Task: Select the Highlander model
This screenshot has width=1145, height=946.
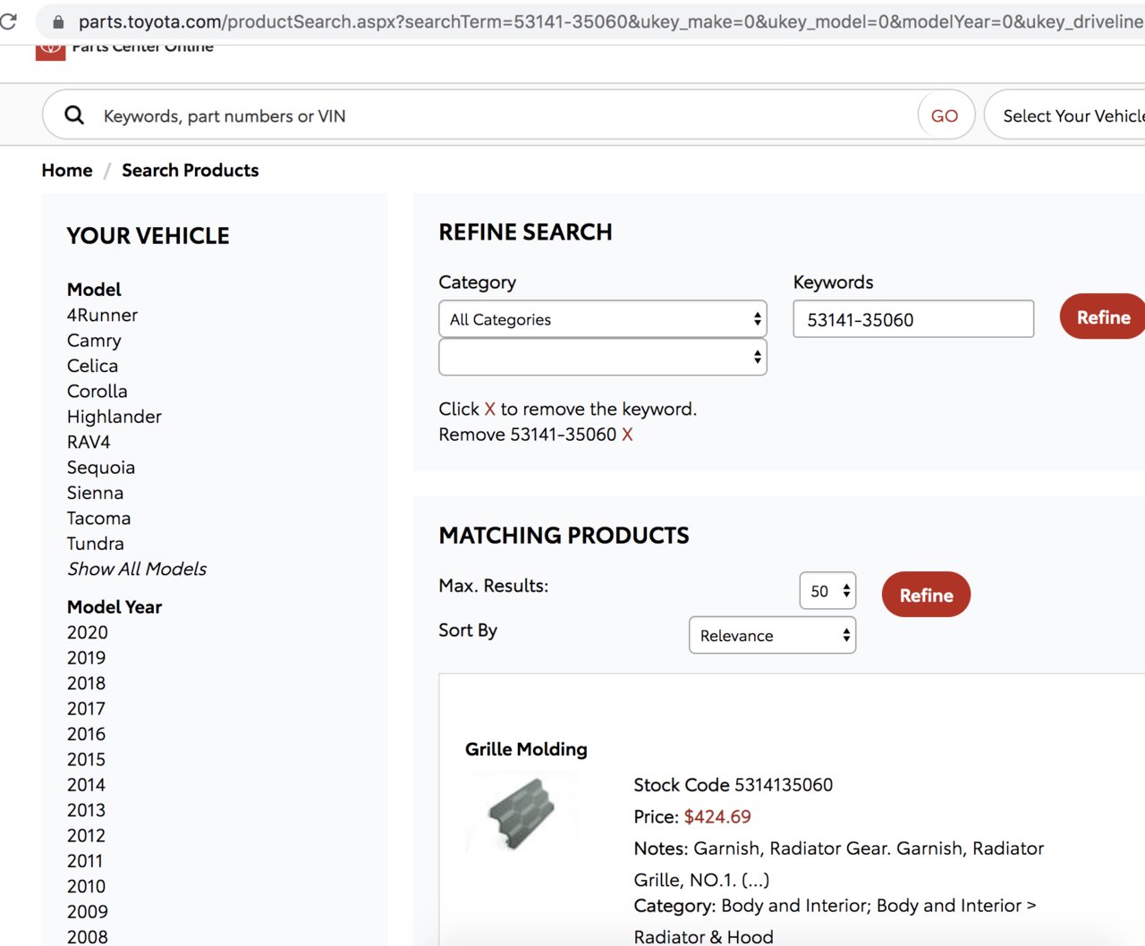Action: pyautogui.click(x=114, y=417)
